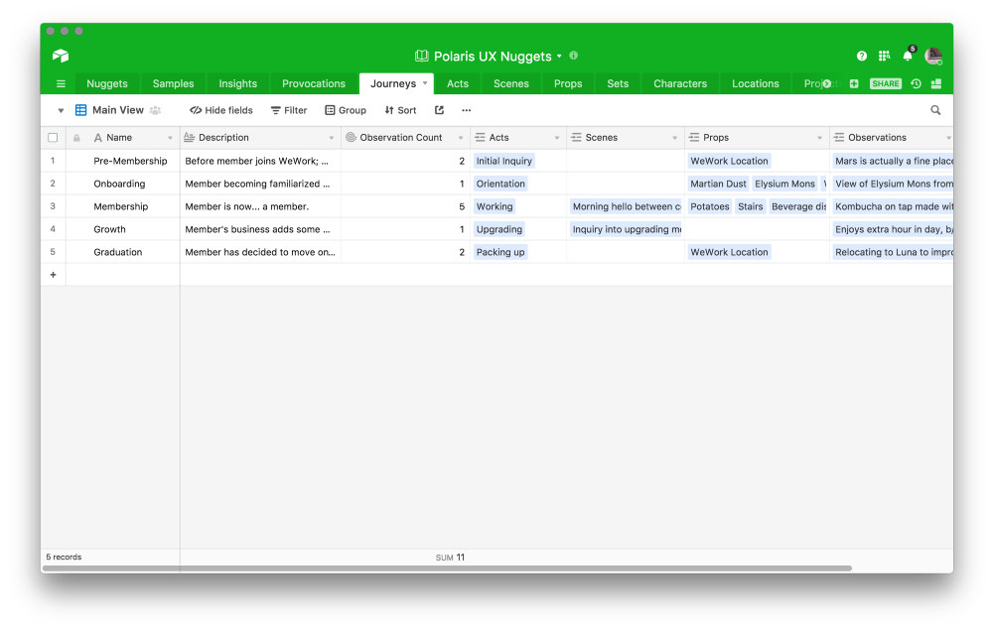Switch to the Provocations tab
Screen dimensions: 993x630
pyautogui.click(x=314, y=83)
